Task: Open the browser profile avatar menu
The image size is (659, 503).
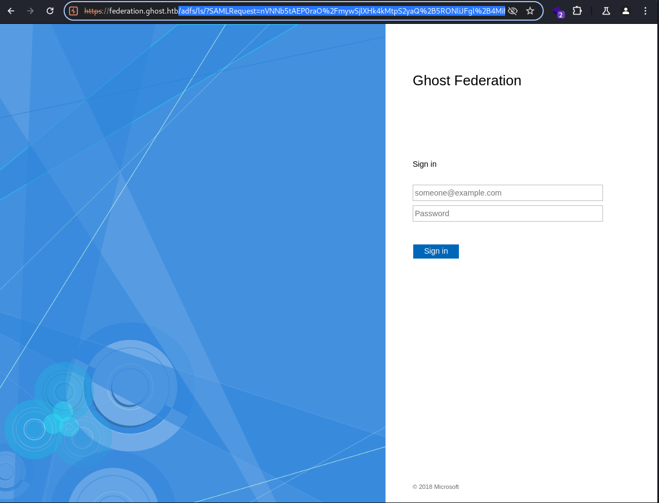Action: [x=626, y=11]
